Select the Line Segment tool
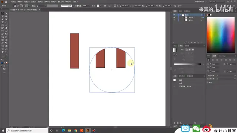 [x=6, y=22]
